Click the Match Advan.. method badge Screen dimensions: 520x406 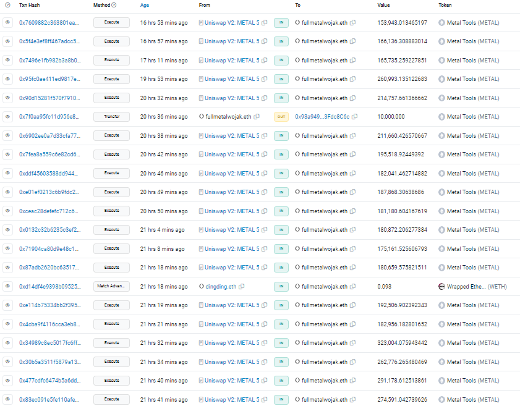111,286
